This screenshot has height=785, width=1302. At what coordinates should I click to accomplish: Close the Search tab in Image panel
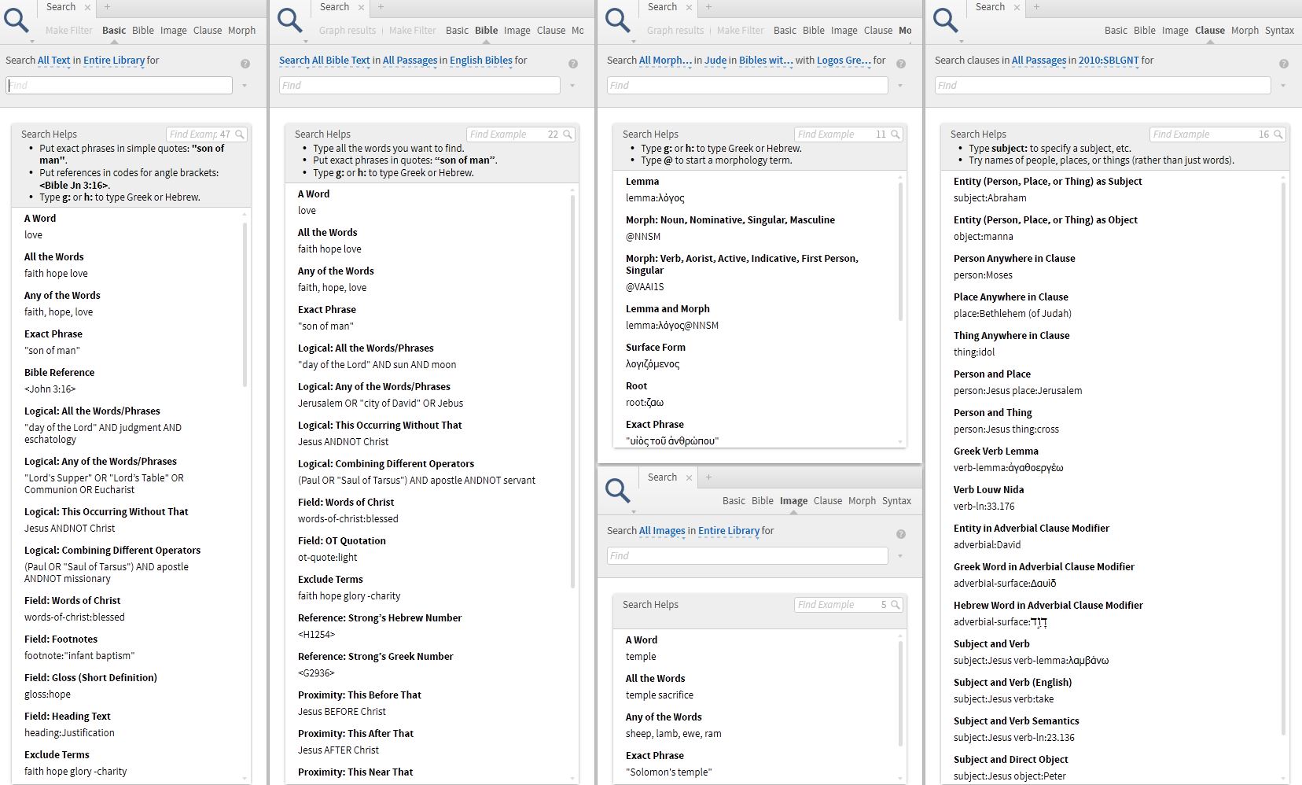(x=689, y=477)
